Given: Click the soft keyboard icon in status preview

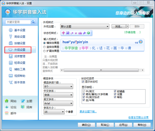Looking at the screenshot, I should coord(80,33).
